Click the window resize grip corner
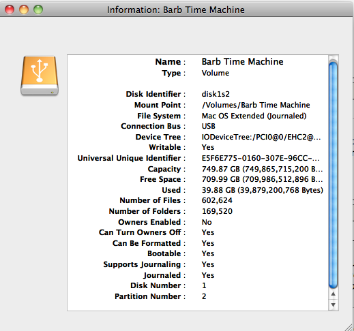Image resolution: width=354 pixels, height=331 pixels. (349, 327)
